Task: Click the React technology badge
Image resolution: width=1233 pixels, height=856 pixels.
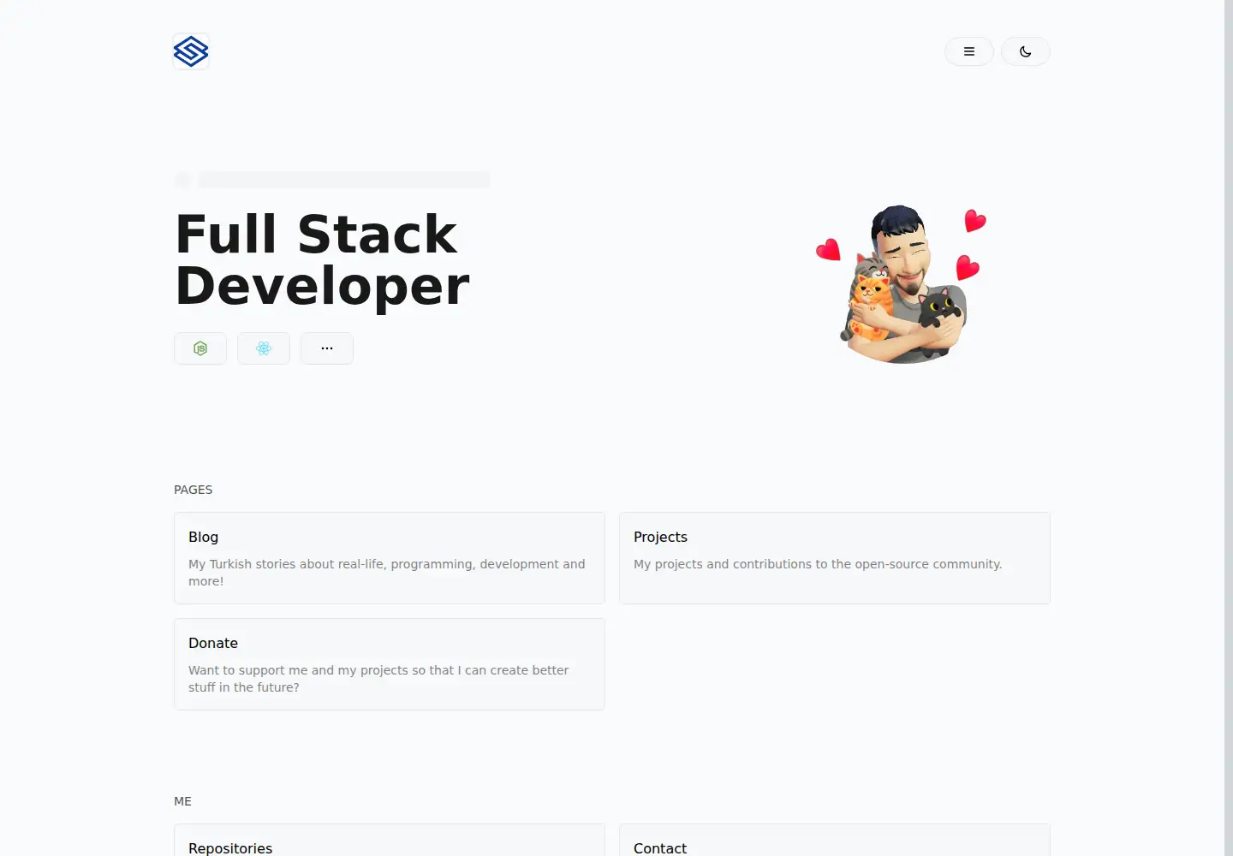Action: [264, 348]
